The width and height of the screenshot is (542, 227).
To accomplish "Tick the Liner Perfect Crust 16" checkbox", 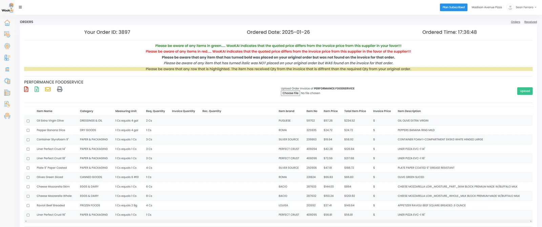I will tap(28, 215).
